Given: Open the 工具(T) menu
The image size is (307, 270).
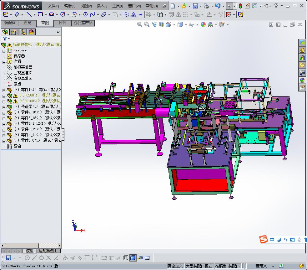Looking at the screenshot, I should (x=118, y=6).
